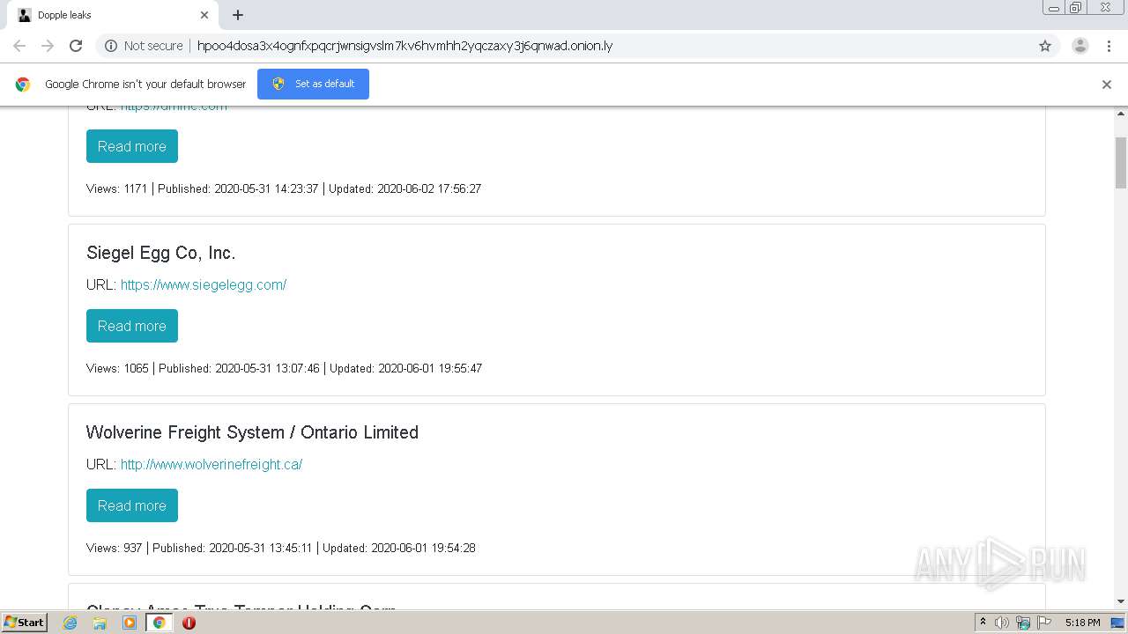
Task: Select the Dopple leaks tab
Action: (x=111, y=15)
